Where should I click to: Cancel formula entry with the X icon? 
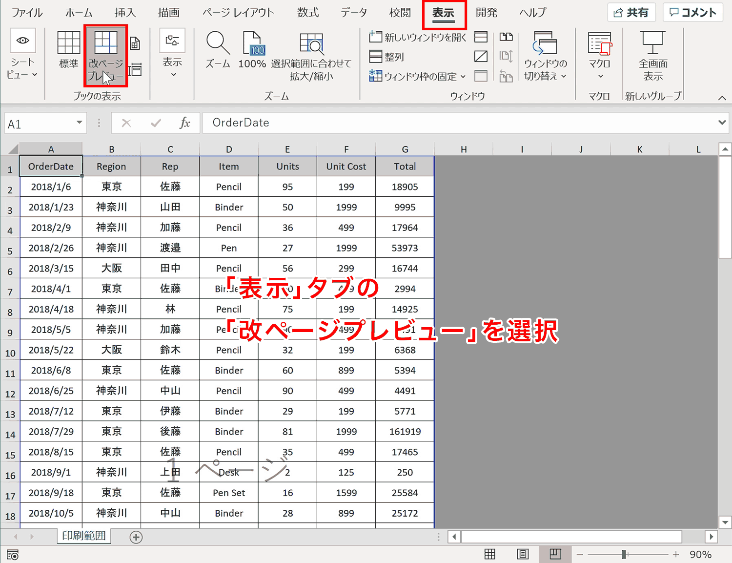pos(126,123)
